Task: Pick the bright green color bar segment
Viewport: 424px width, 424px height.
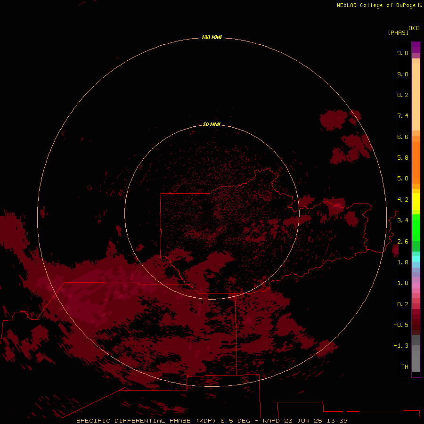Action: coord(416,227)
